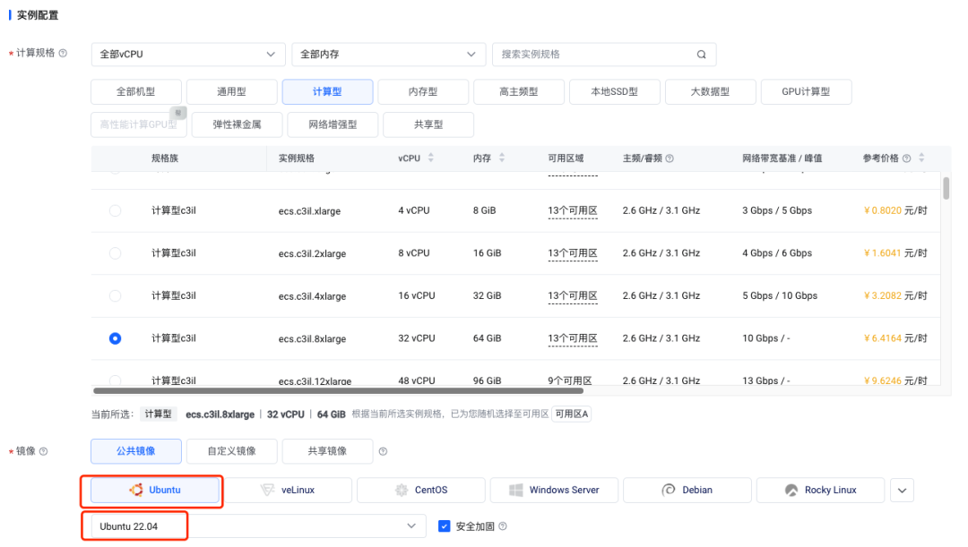Click the horizontal scrollbar under the spec table

click(339, 390)
